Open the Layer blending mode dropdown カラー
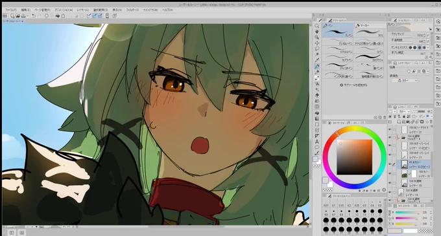 tap(404, 112)
